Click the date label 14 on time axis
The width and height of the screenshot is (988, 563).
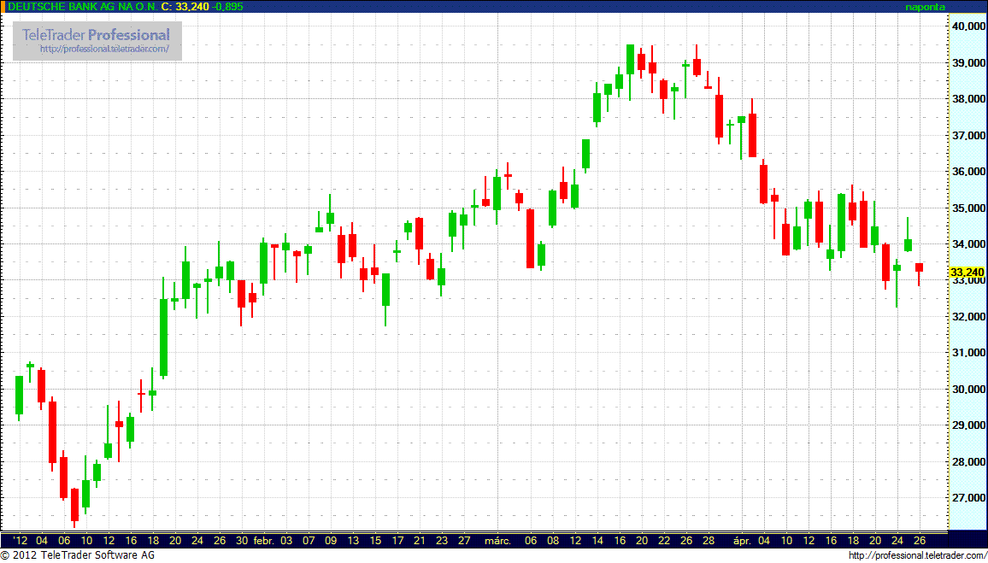tap(597, 540)
